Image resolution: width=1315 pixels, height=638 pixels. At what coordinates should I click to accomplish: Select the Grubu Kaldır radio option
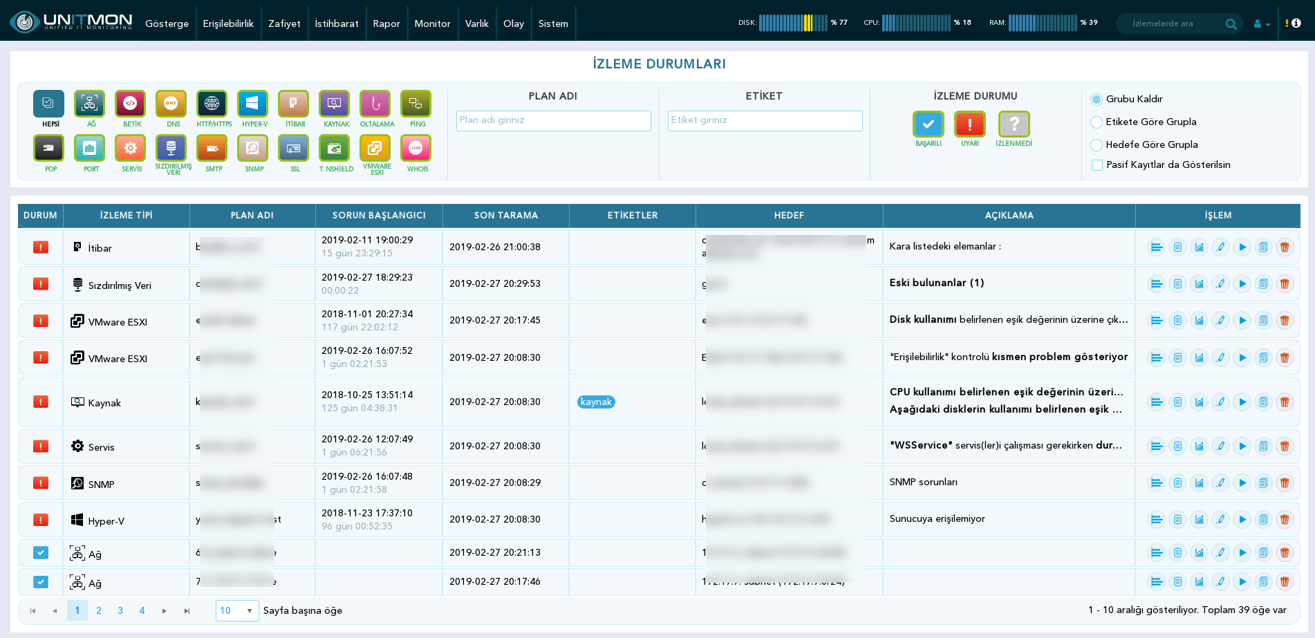pyautogui.click(x=1097, y=100)
